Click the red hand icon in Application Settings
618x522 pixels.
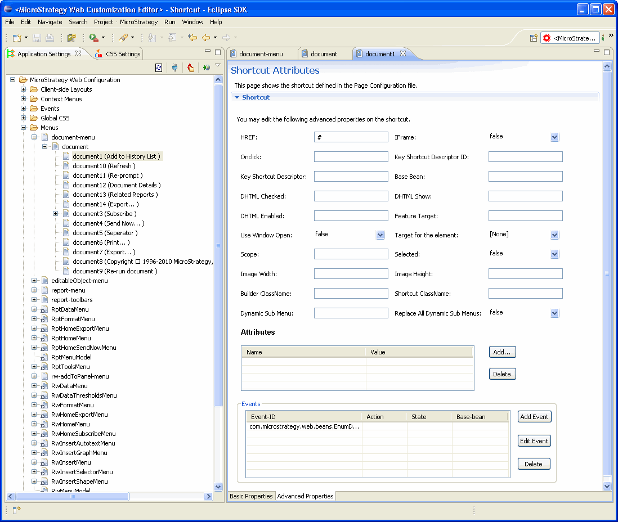pos(191,67)
